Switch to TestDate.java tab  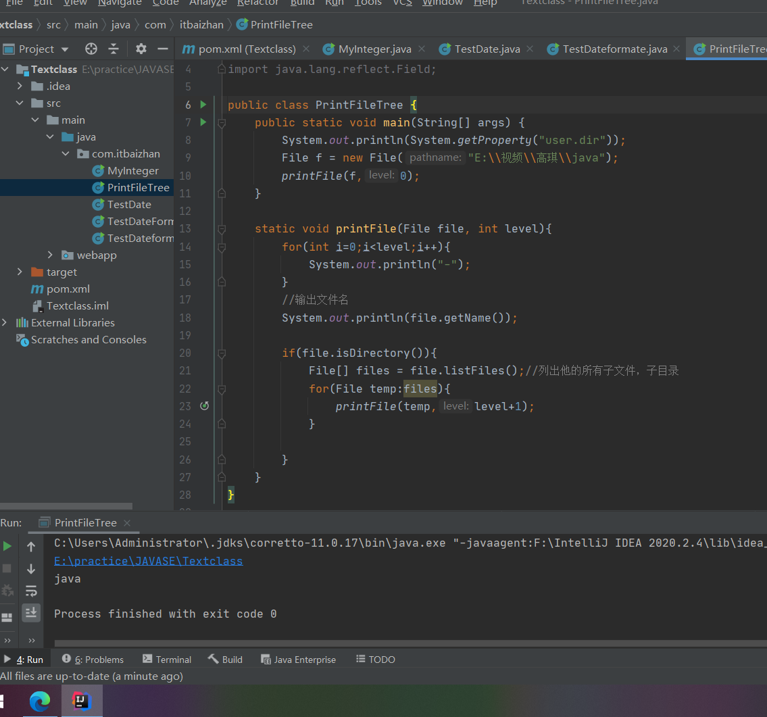(x=487, y=49)
